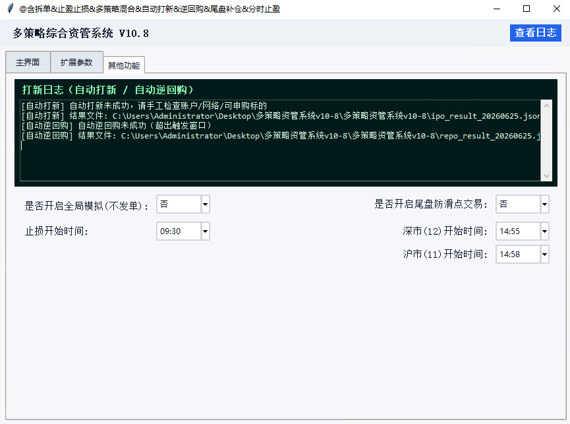Click the 深市(12)开始时间 label
This screenshot has height=424, width=570.
pyautogui.click(x=445, y=231)
